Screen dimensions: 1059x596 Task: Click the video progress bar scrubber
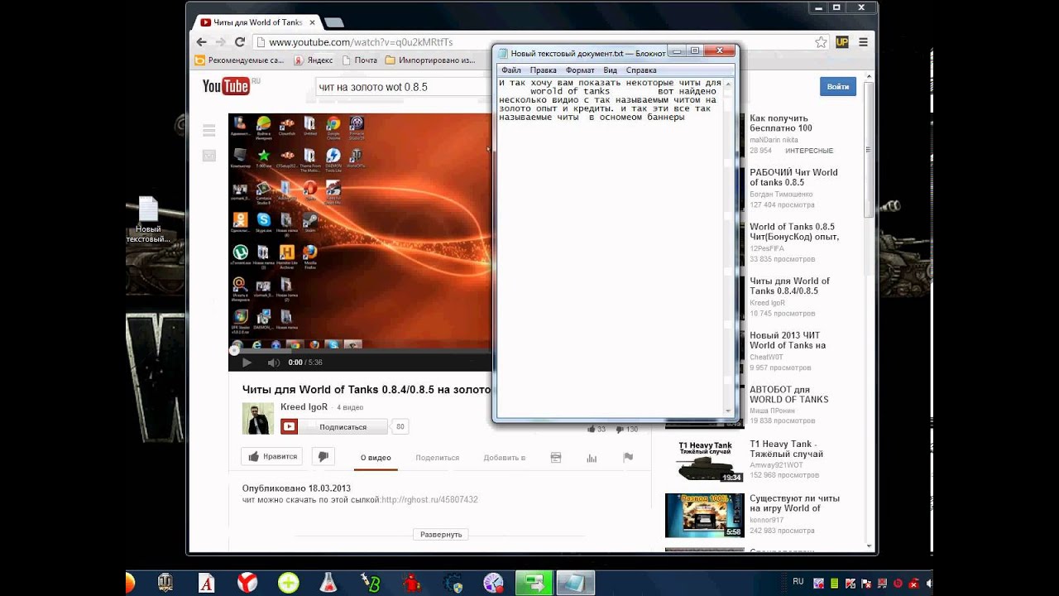tap(234, 350)
